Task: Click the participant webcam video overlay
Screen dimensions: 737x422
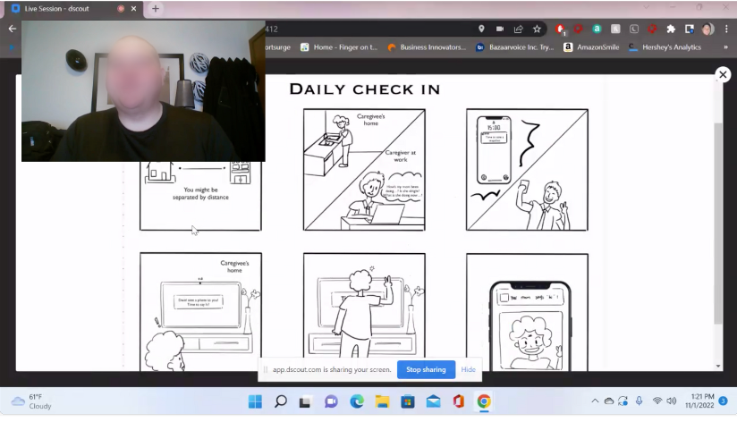Action: pos(143,90)
